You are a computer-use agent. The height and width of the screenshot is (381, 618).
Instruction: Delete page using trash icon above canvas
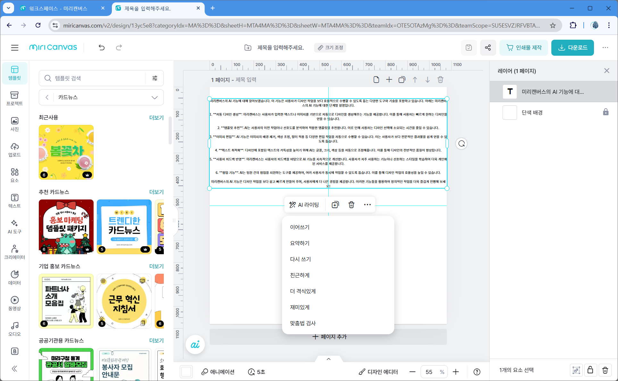click(x=440, y=80)
